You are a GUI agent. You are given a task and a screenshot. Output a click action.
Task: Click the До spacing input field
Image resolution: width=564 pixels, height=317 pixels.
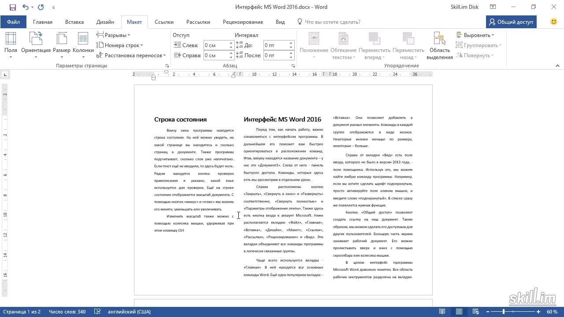276,45
